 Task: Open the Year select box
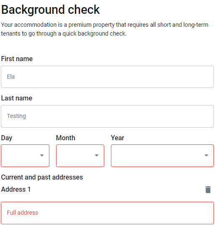[x=162, y=156]
